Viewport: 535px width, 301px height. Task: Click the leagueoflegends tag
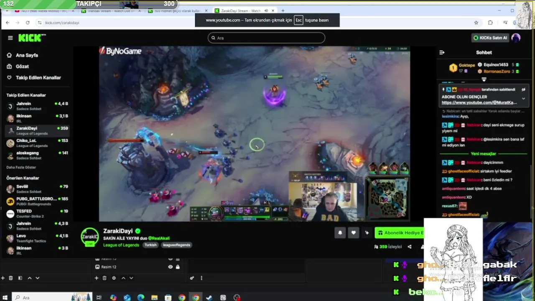tap(176, 245)
